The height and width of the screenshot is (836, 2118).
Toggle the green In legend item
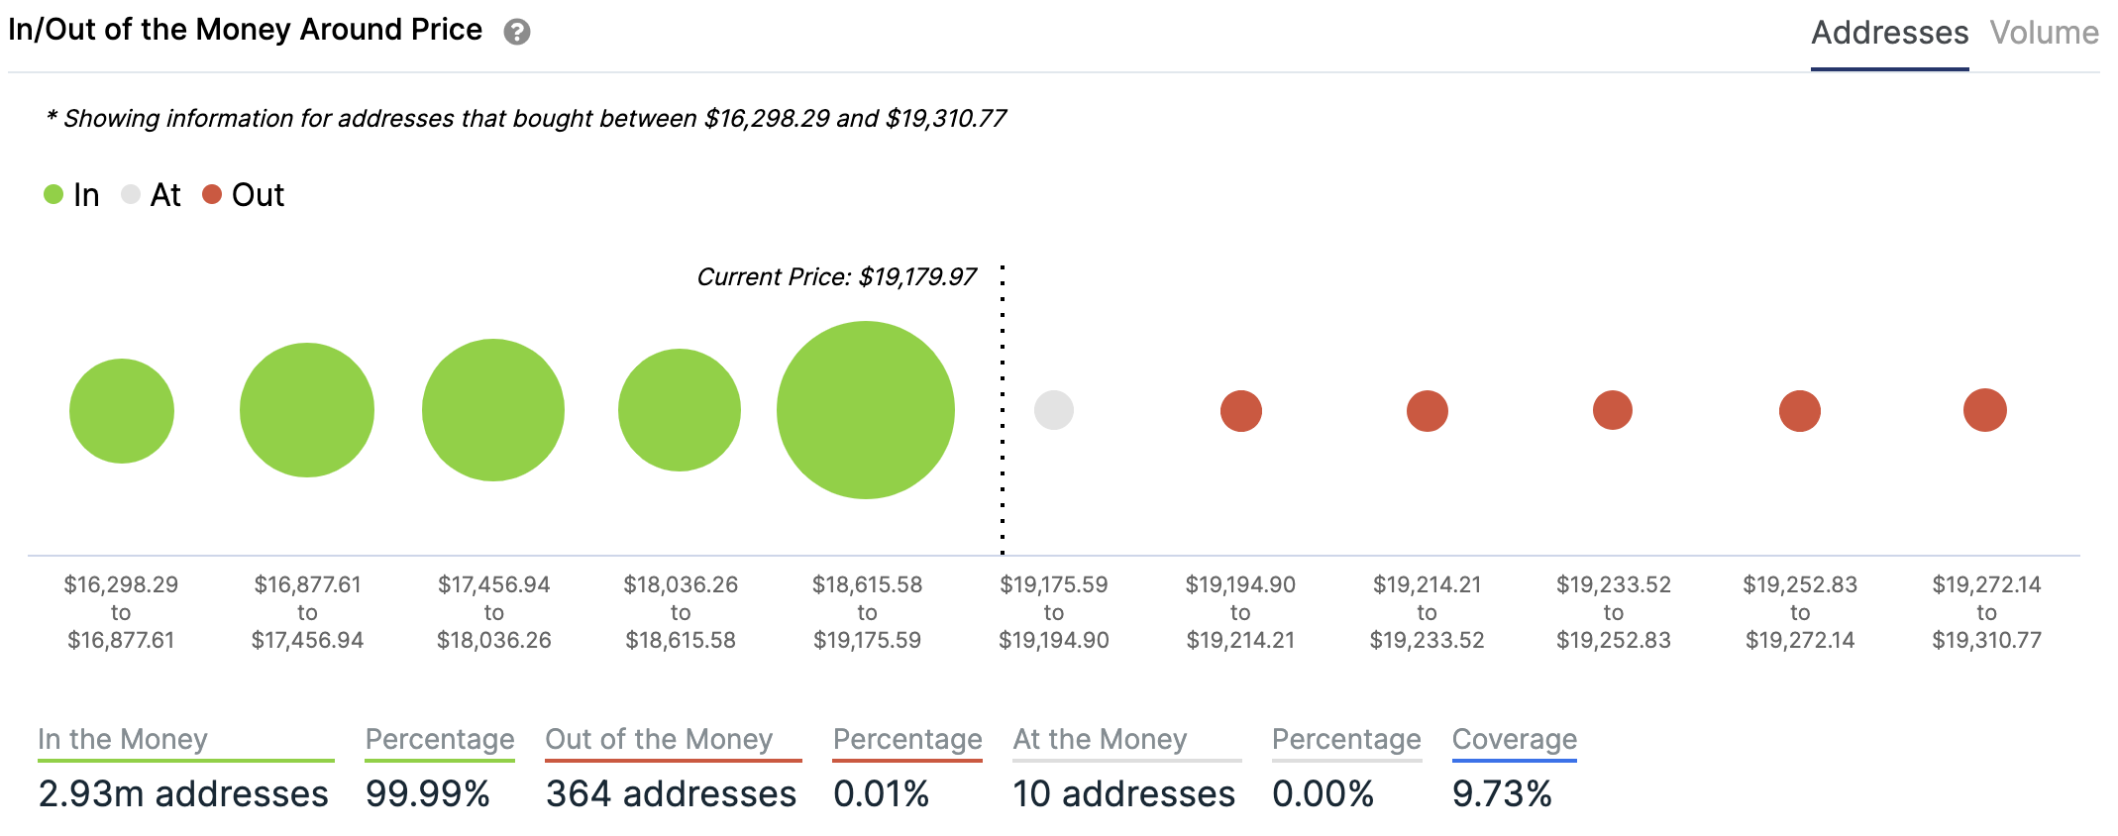pyautogui.click(x=72, y=195)
